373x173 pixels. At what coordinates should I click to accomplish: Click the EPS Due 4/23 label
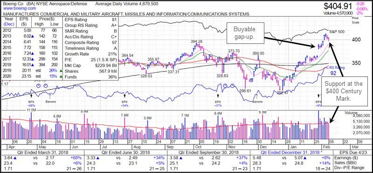coord(353,152)
